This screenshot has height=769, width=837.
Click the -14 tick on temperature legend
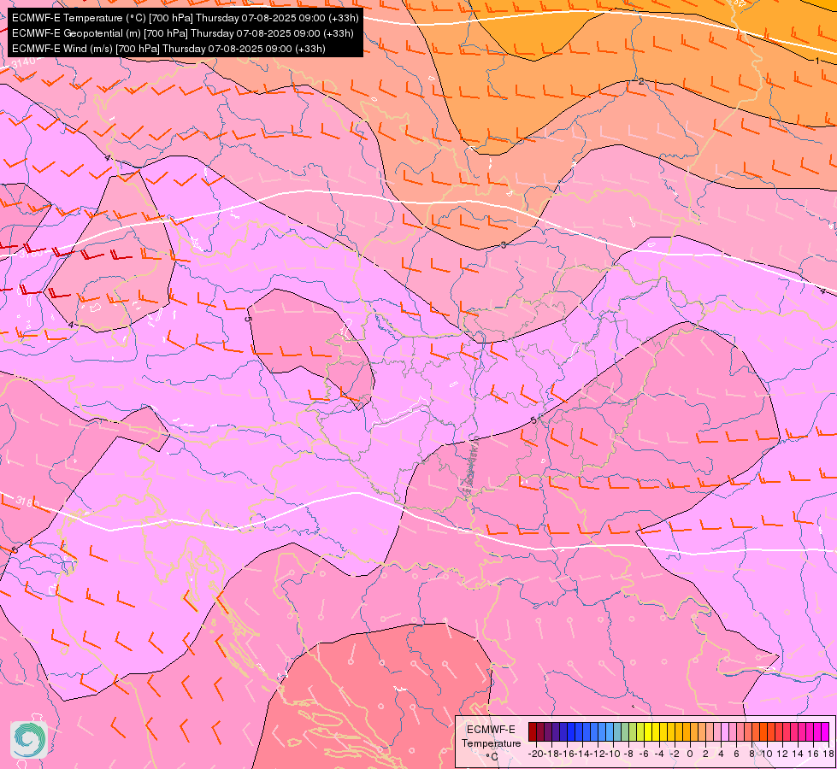coord(582,754)
